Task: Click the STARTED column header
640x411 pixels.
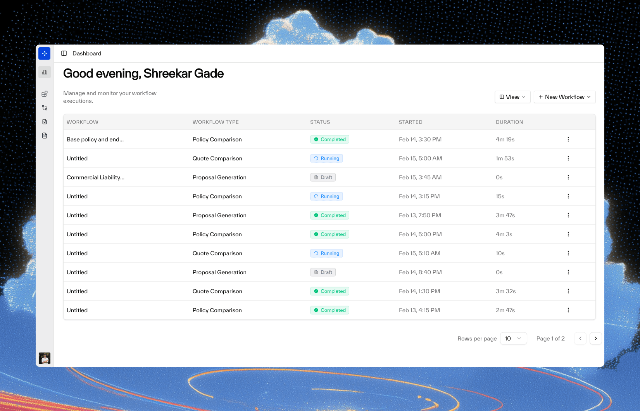Action: tap(411, 122)
